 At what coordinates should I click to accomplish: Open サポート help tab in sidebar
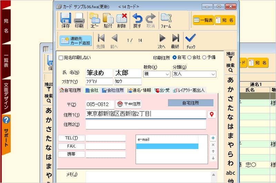tap(6, 135)
